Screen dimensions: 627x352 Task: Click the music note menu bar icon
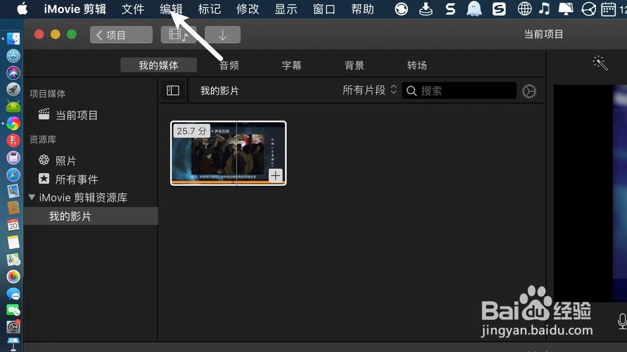click(x=544, y=9)
